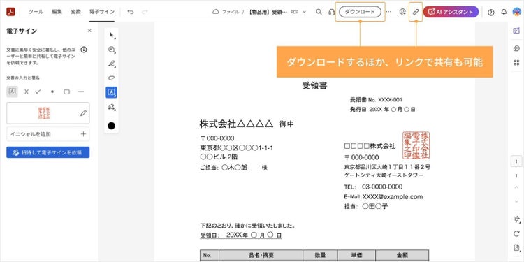This screenshot has height=262, width=524.
Task: Select the highlighter pen tool
Action: coord(112,64)
